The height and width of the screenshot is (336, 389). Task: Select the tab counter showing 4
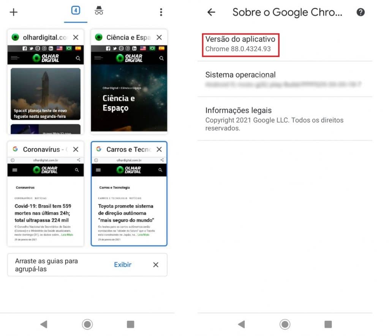pos(76,10)
